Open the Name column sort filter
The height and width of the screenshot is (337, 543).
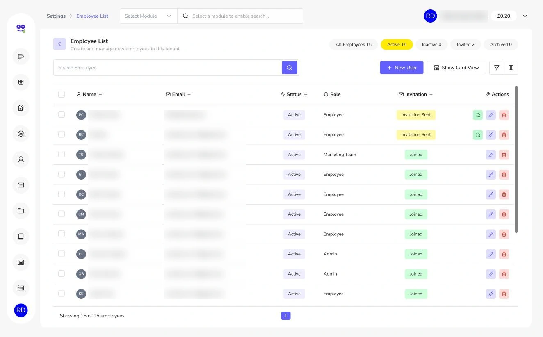(100, 94)
